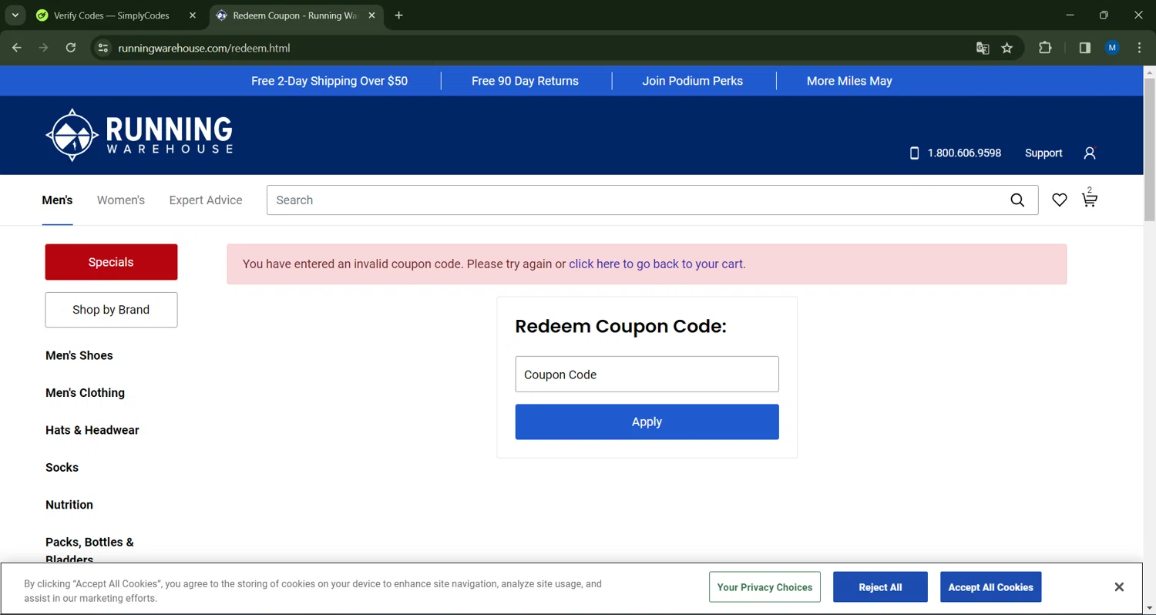Click the Specials button

click(x=111, y=262)
